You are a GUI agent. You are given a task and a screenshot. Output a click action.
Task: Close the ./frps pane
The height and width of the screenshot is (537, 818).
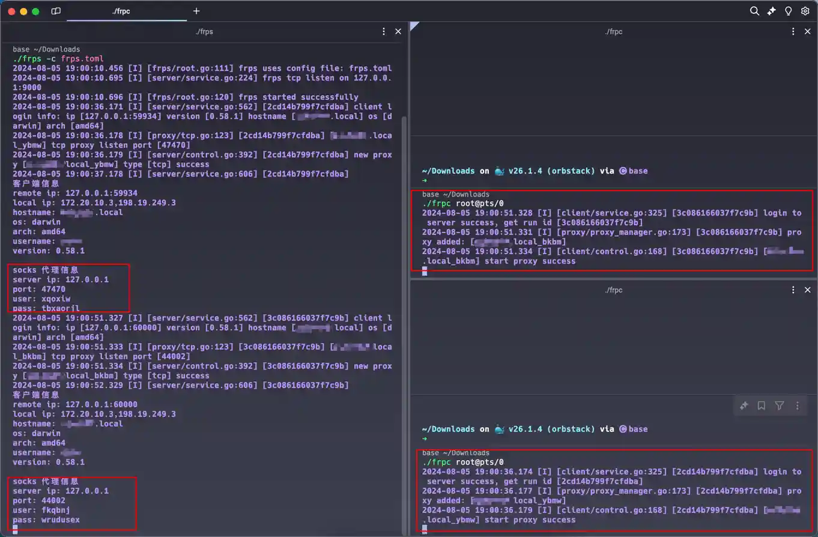[398, 31]
